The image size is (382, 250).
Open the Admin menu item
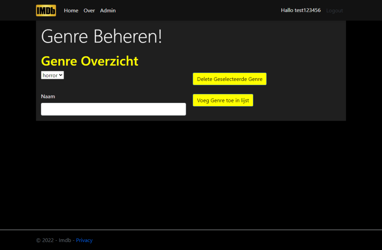click(x=108, y=10)
